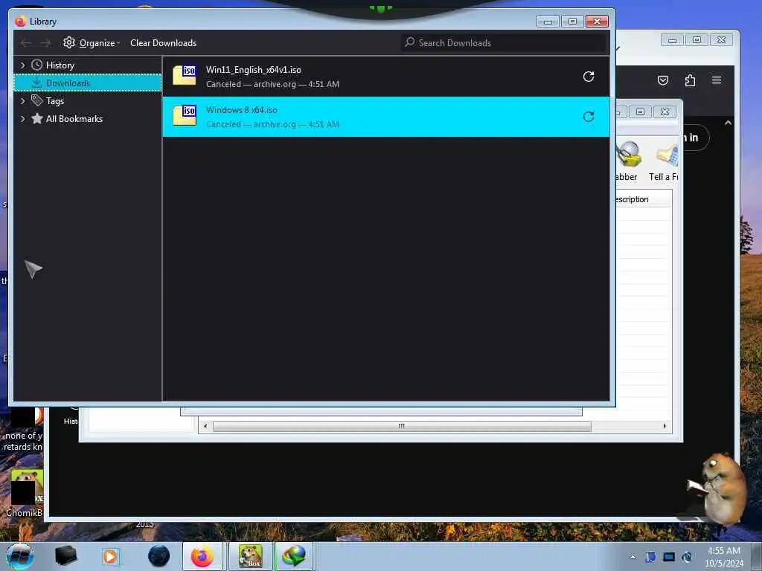Viewport: 762px width, 571px height.
Task: Minimize the Library window
Action: (548, 22)
